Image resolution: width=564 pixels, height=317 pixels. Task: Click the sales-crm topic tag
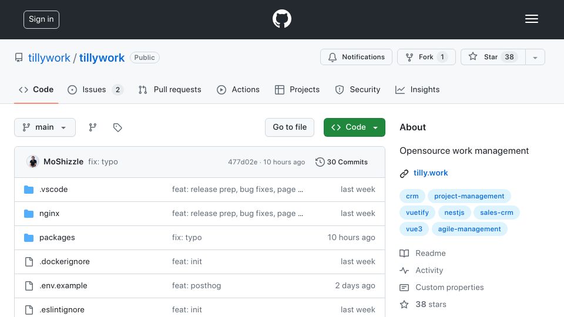tap(496, 213)
